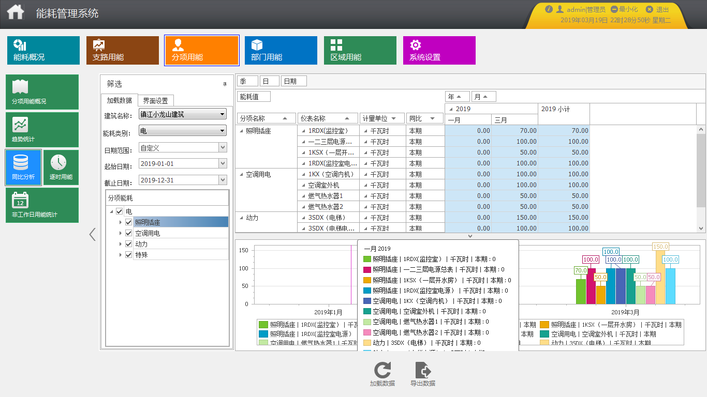Expand the 空调用电 tree node arrow
The width and height of the screenshot is (707, 397).
(x=121, y=233)
